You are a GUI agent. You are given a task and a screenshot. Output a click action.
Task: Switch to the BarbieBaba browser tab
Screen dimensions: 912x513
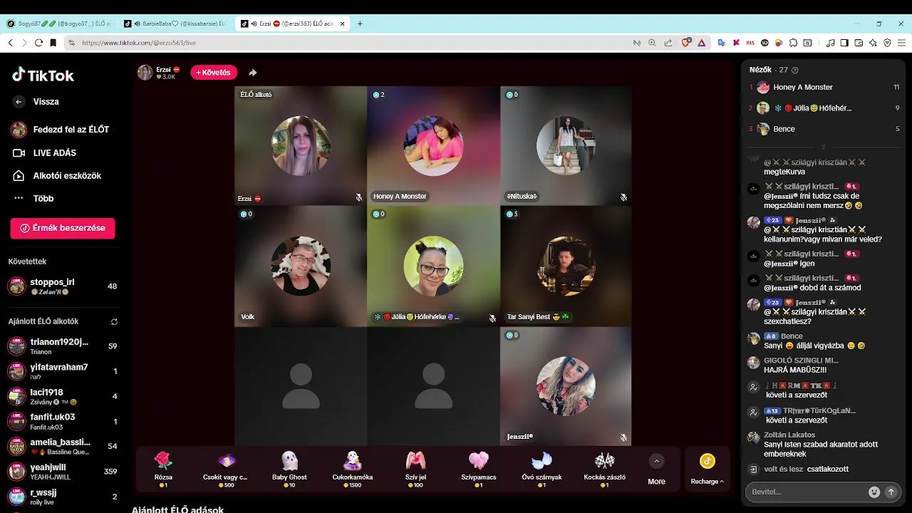pyautogui.click(x=175, y=24)
